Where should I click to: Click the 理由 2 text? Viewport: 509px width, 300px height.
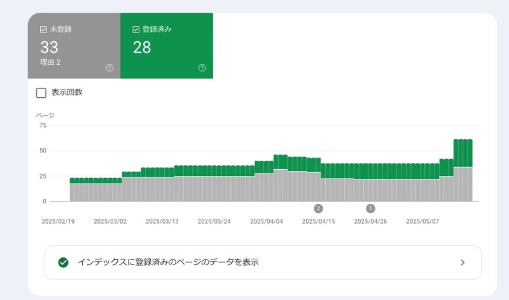click(50, 62)
